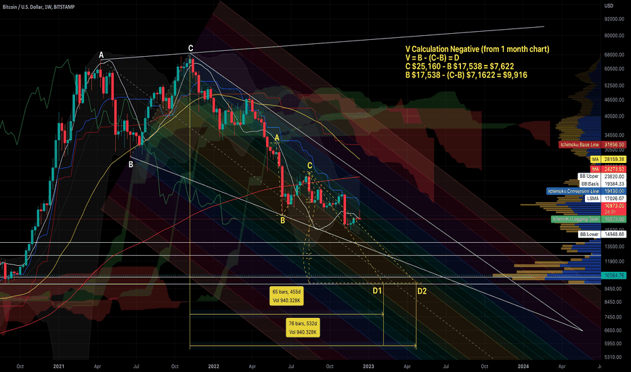This screenshot has width=631, height=372.
Task: Select the D2 target label
Action: [422, 291]
